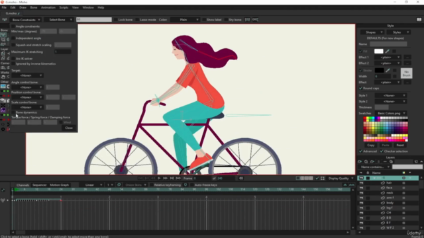Click the Copy button in Style panel
424x238 pixels.
[x=371, y=145]
